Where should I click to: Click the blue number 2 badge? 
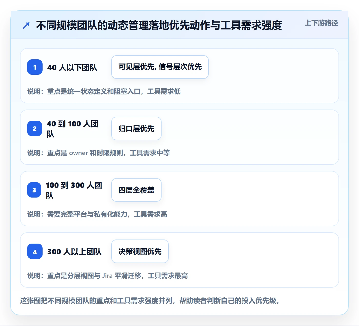[x=35, y=128]
